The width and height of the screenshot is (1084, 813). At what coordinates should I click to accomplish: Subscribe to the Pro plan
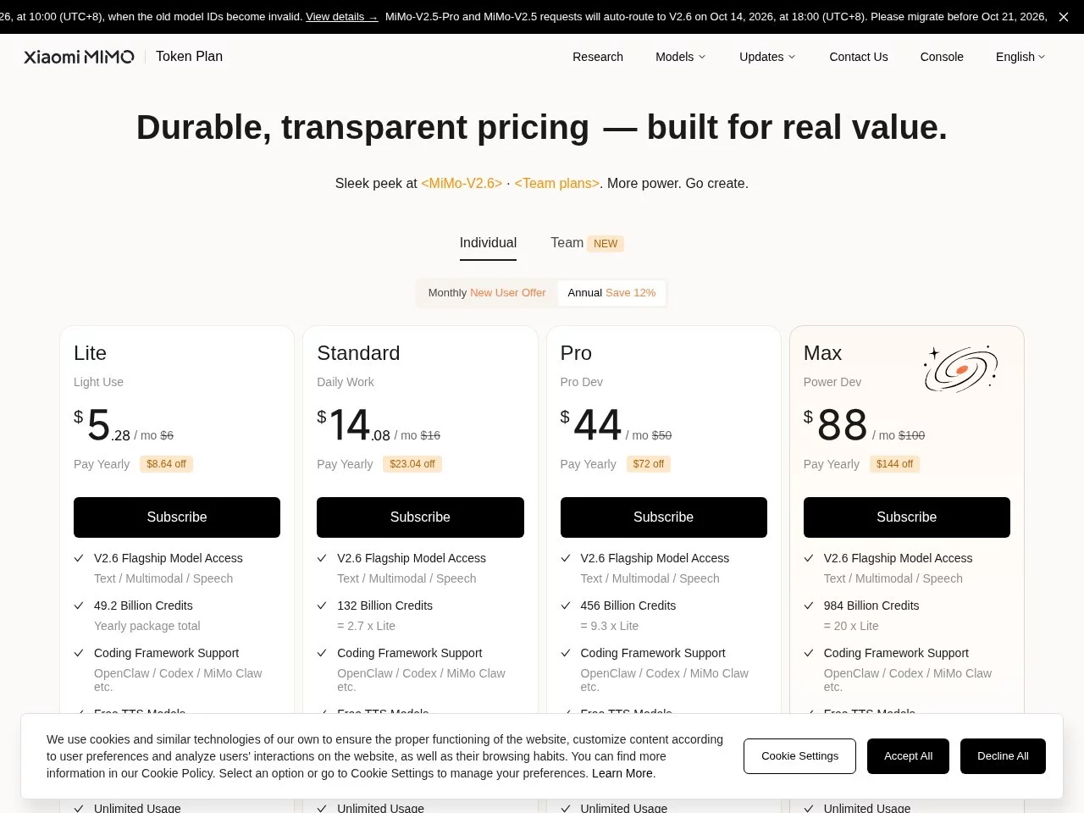(664, 517)
